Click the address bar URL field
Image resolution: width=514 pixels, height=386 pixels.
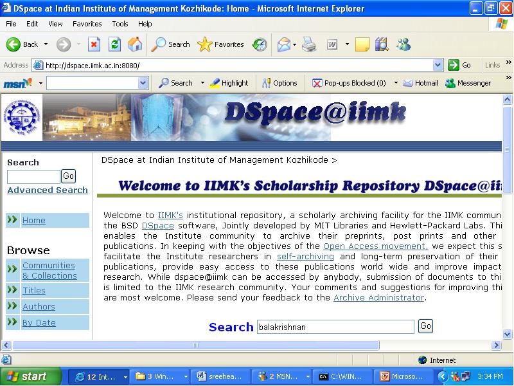[x=238, y=66]
